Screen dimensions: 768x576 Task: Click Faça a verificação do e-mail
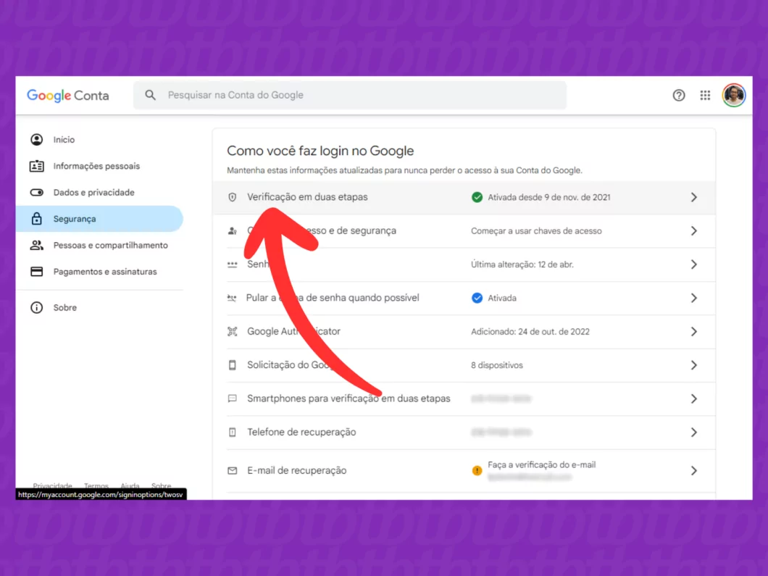[542, 465]
